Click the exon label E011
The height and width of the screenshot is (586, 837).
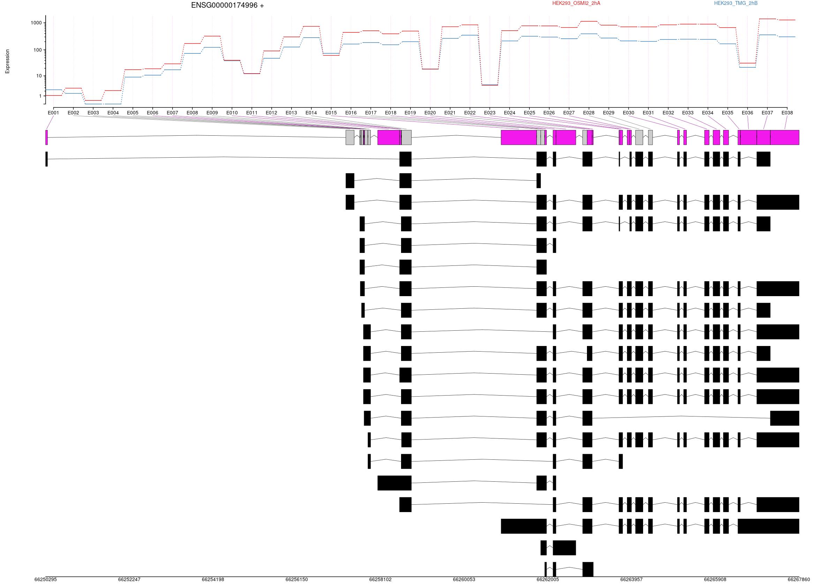point(251,113)
